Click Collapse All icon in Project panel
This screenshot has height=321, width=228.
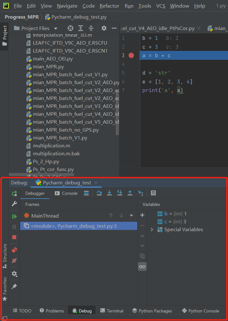pyautogui.click(x=91, y=28)
